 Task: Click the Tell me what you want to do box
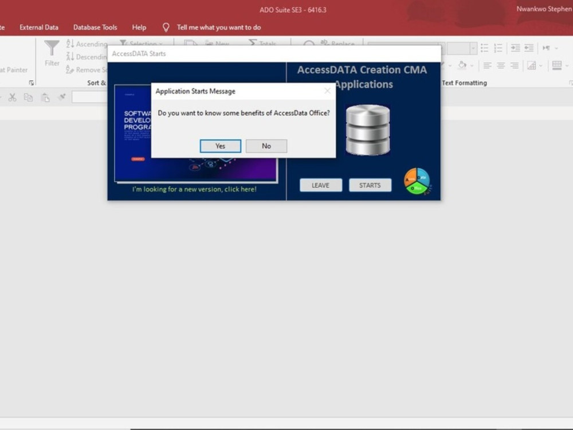tap(218, 28)
